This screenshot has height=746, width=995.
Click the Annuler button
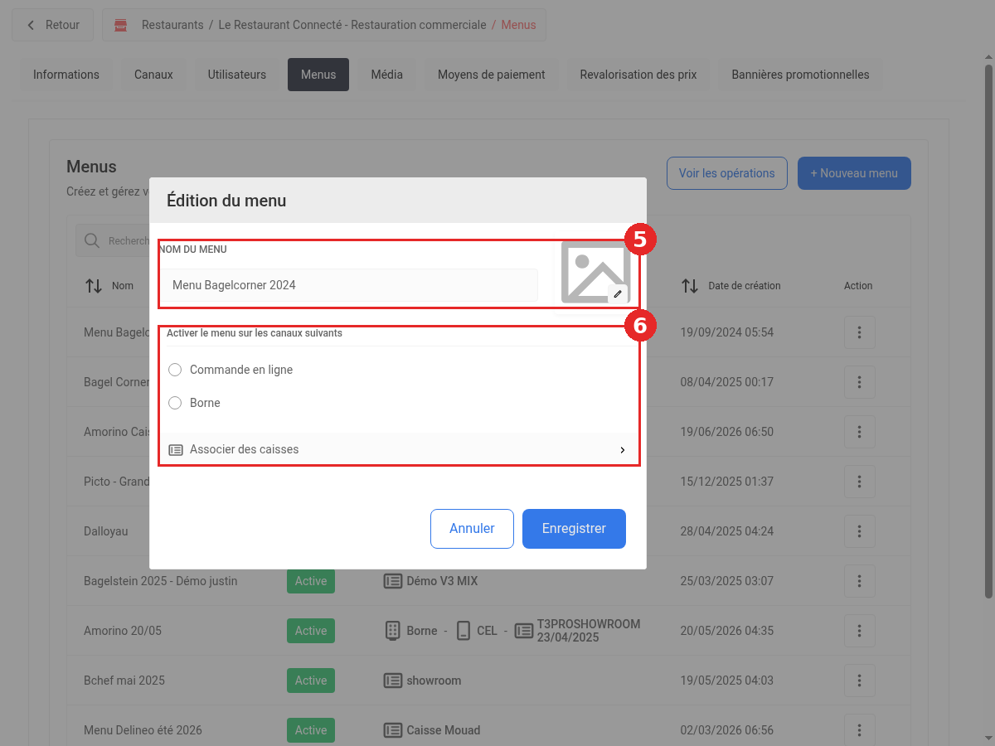472,529
